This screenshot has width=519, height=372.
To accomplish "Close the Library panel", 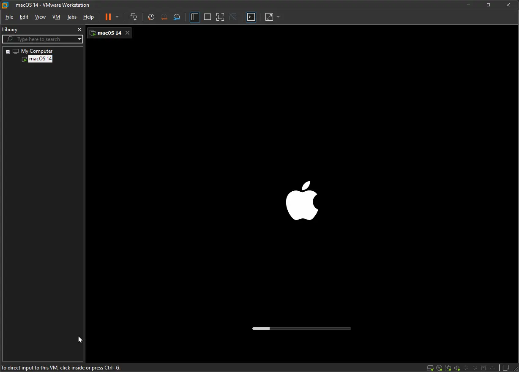I will (x=79, y=30).
